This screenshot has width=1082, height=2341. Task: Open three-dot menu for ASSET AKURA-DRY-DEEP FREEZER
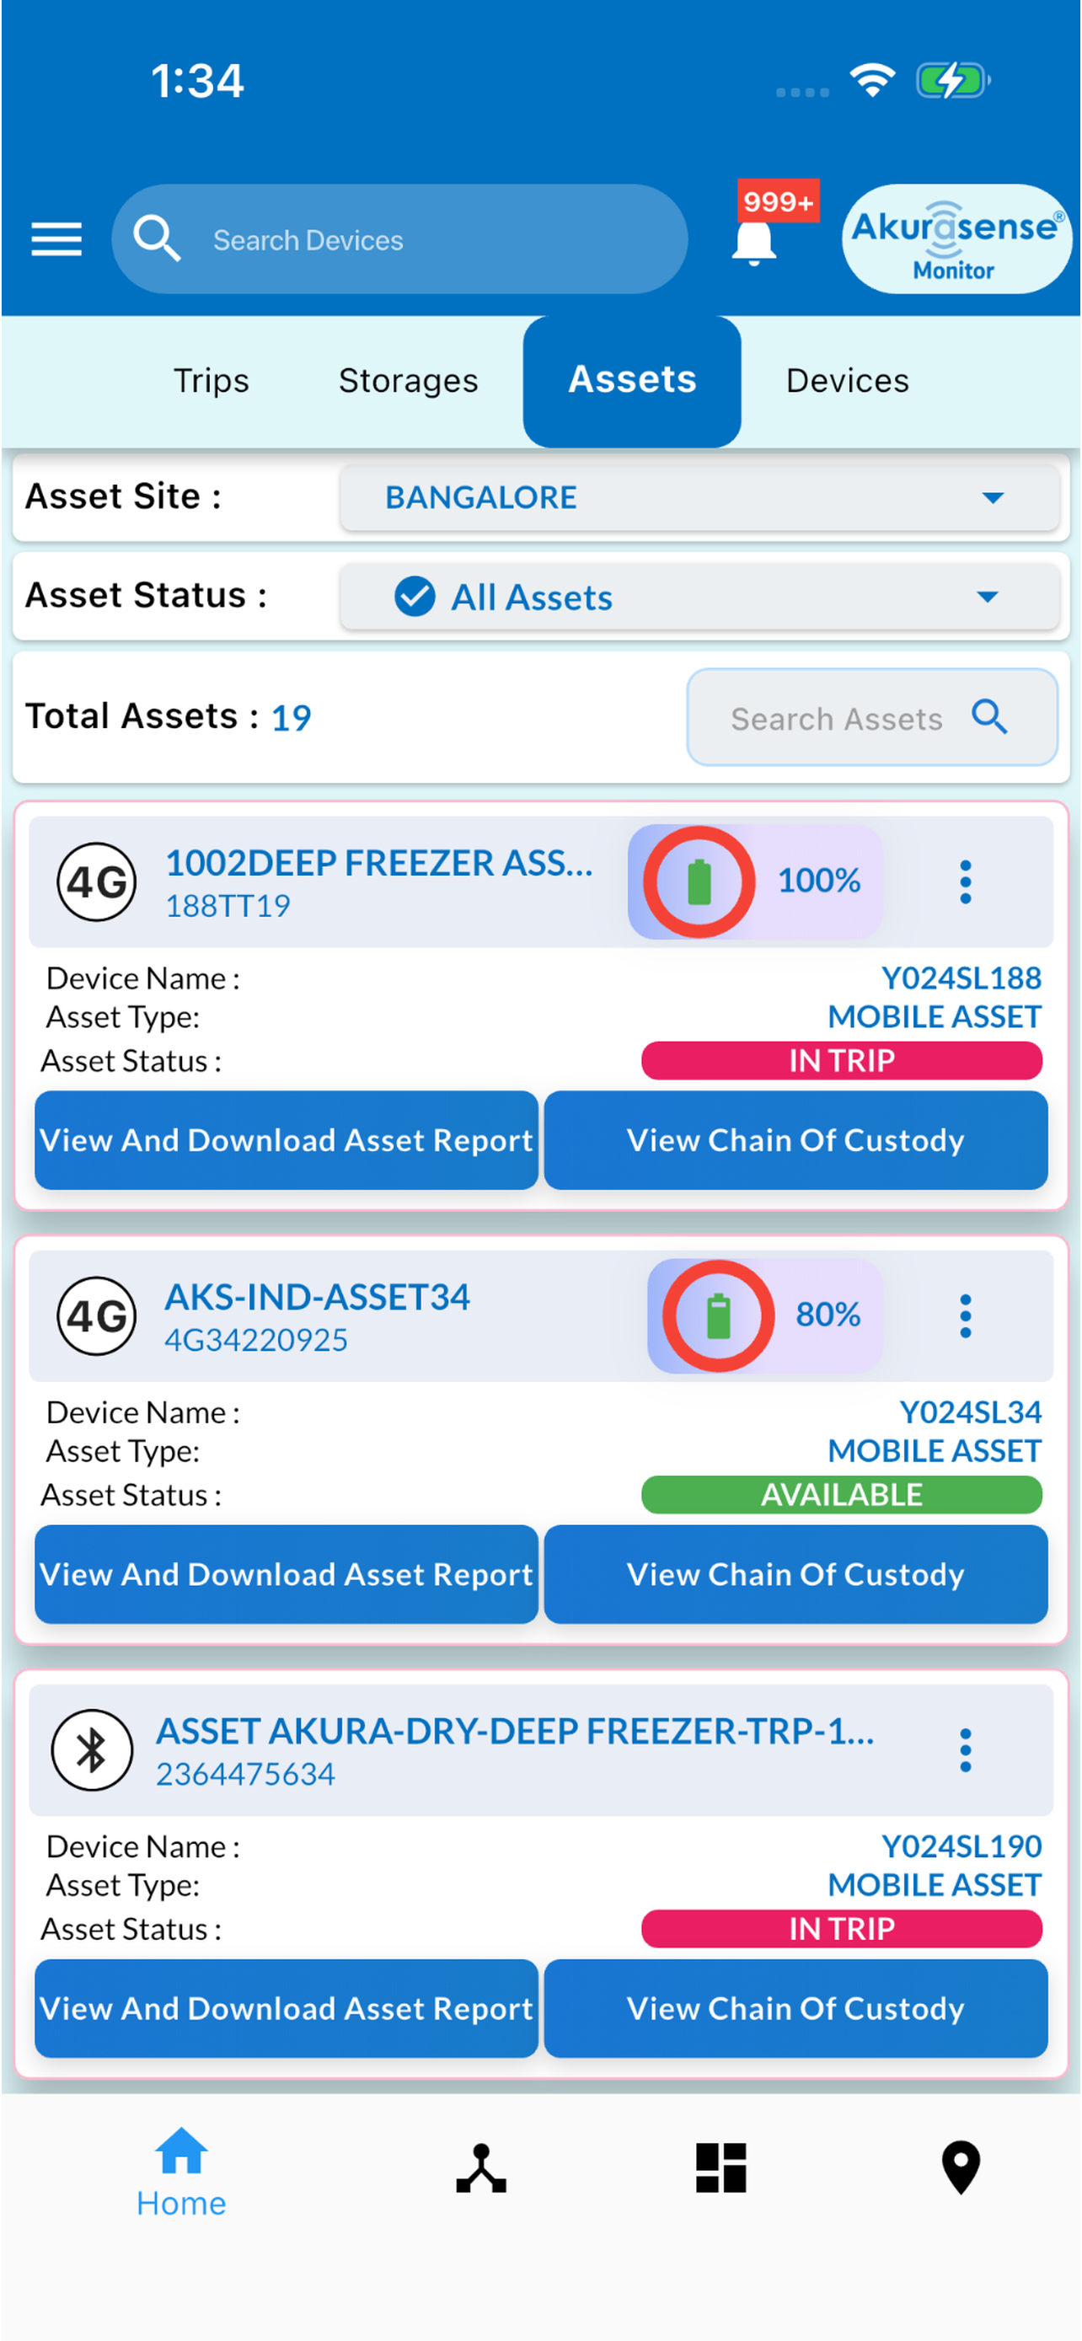coord(965,1750)
